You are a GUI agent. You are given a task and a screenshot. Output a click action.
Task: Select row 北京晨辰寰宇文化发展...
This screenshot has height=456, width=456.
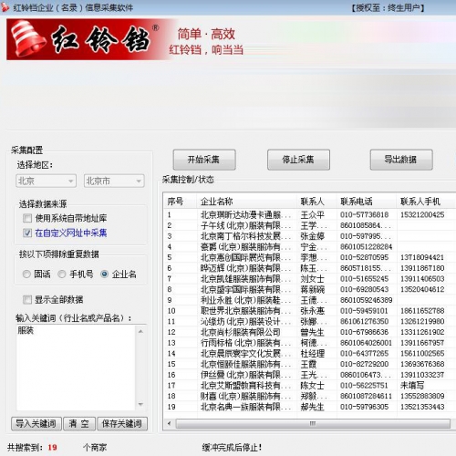[309, 354]
